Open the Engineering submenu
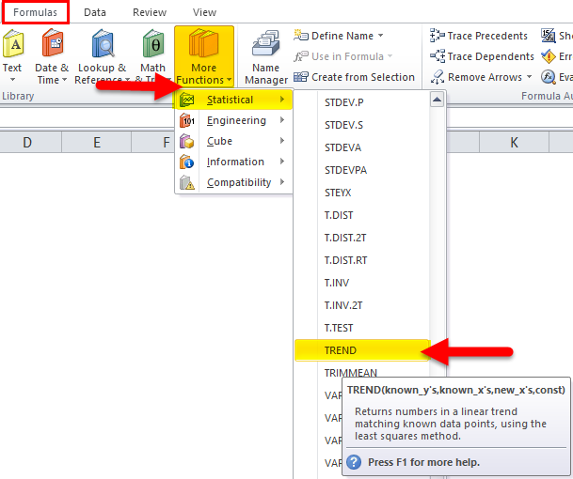573x479 pixels. point(233,120)
